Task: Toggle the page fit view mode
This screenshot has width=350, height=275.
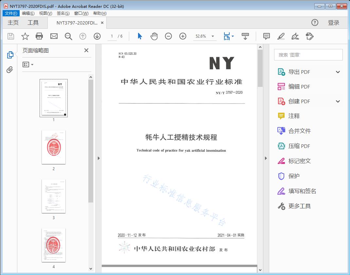Action: point(227,36)
